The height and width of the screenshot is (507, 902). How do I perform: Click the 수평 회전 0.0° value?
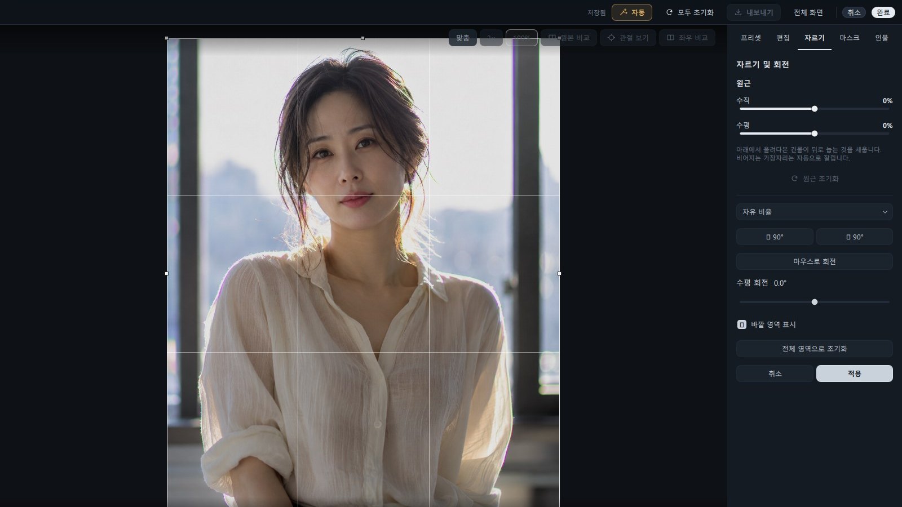(x=780, y=283)
